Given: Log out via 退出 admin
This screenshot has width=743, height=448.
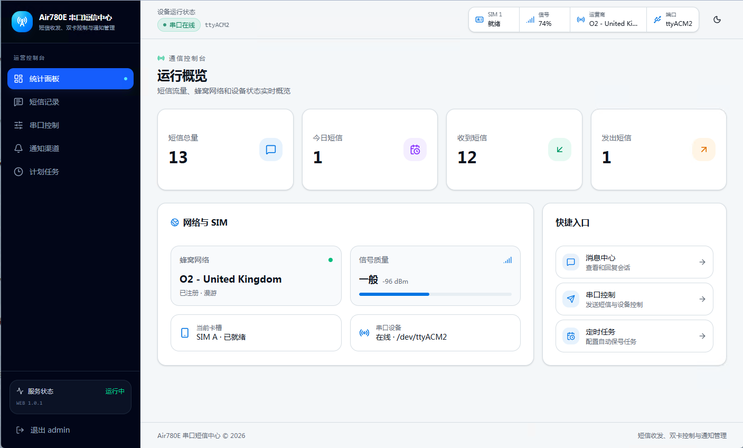Looking at the screenshot, I should [70, 430].
